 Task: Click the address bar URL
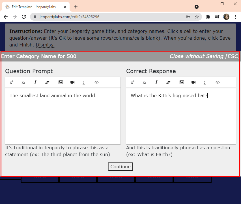click(x=69, y=17)
